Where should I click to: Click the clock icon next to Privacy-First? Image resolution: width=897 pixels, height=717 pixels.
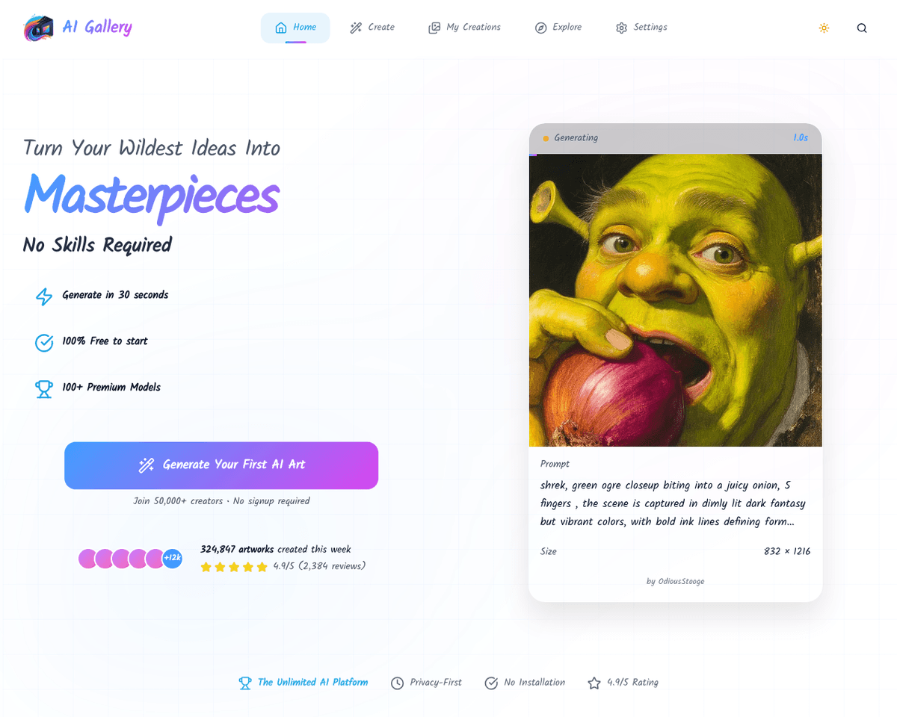(398, 683)
